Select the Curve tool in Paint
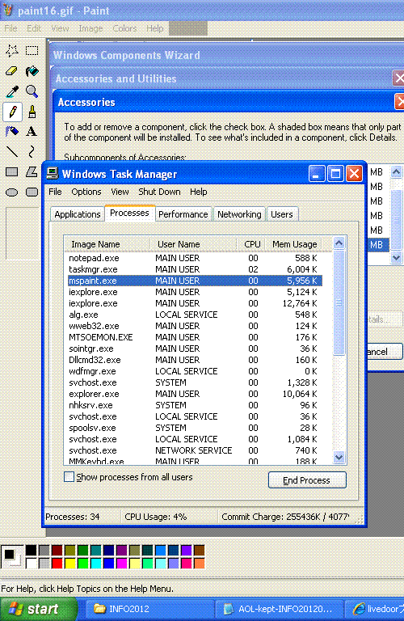This screenshot has height=621, width=404. point(32,152)
